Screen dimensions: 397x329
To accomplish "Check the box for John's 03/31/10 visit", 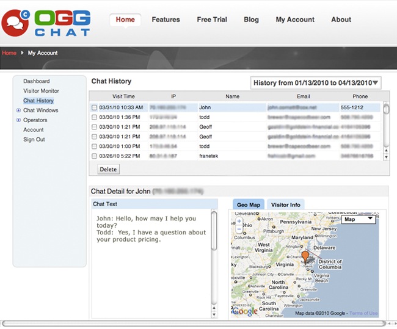I will [94, 107].
